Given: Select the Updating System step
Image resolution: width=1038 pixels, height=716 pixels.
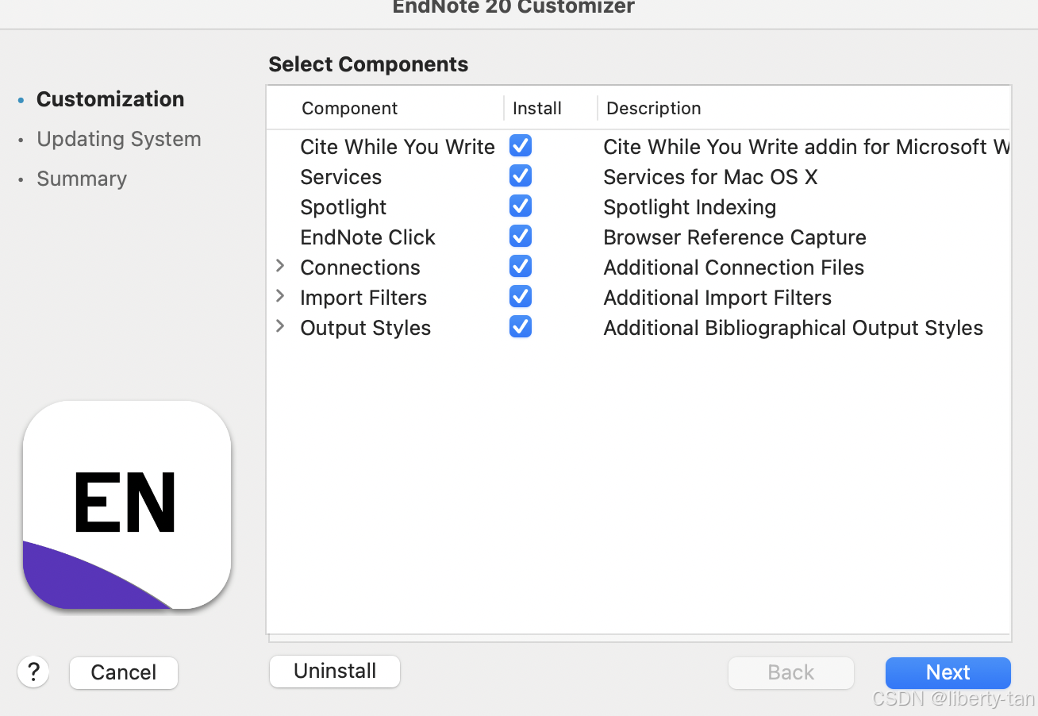Looking at the screenshot, I should click(x=118, y=138).
